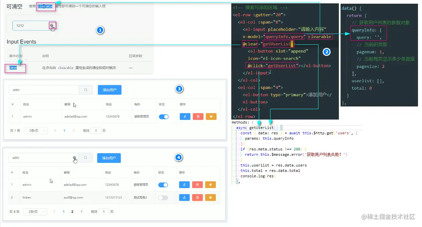Delete the admin user in the 共 4 条 list
Screen dimensions: 422x227
(x=197, y=185)
